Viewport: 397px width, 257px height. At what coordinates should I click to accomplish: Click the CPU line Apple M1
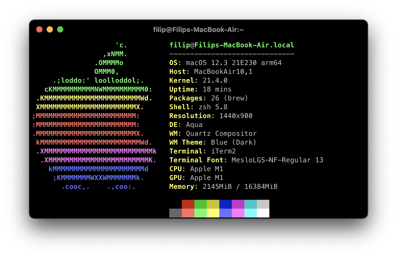(196, 169)
